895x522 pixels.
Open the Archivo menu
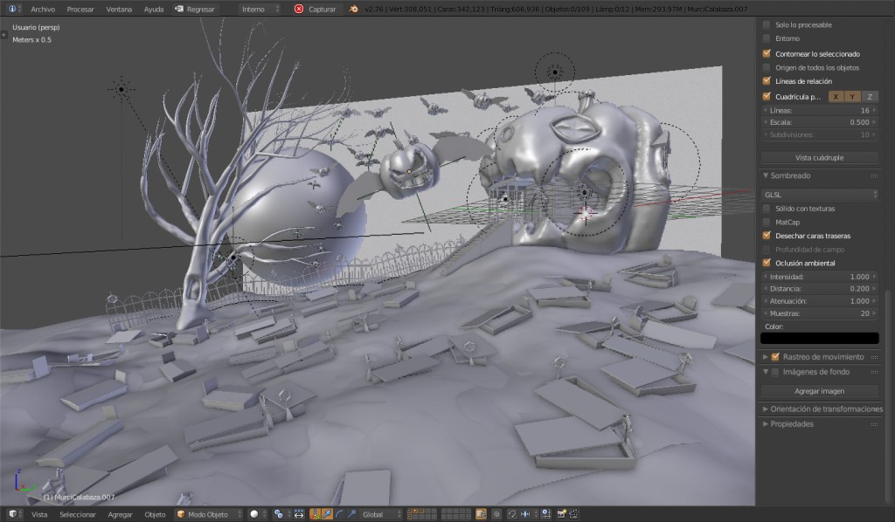(43, 9)
